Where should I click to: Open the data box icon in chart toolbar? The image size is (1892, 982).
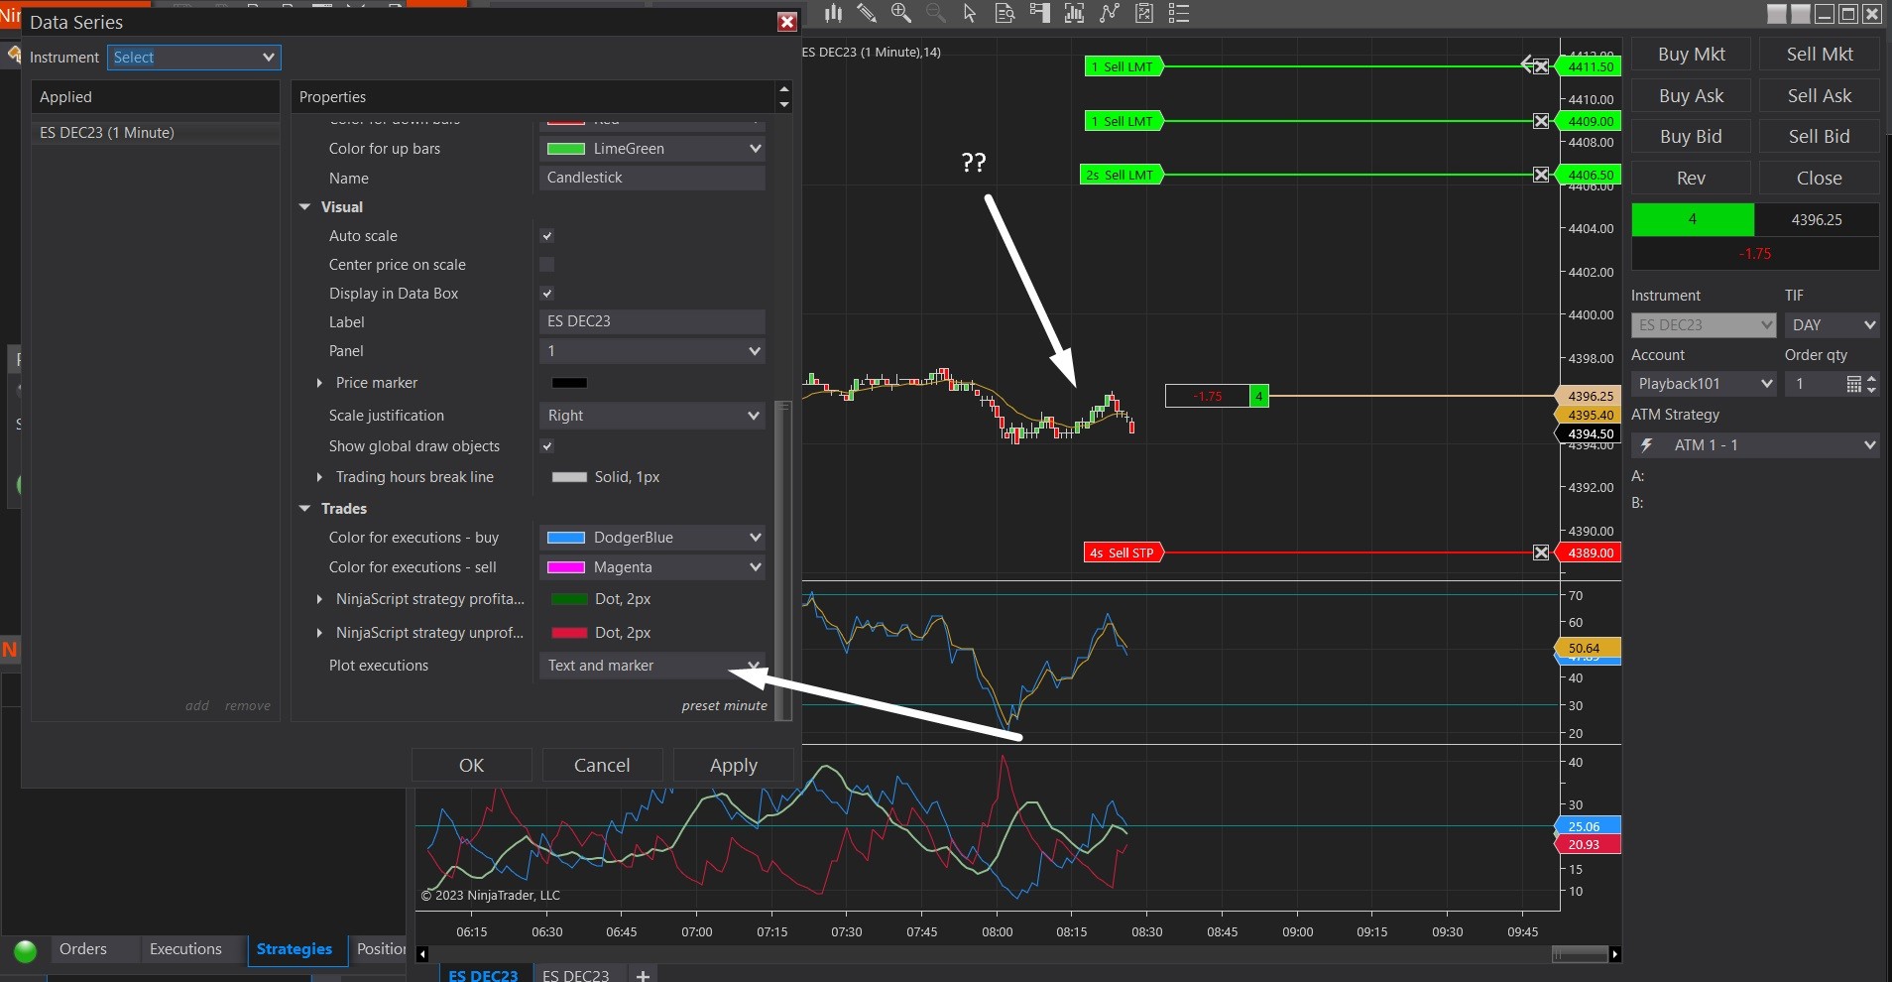coord(1005,13)
